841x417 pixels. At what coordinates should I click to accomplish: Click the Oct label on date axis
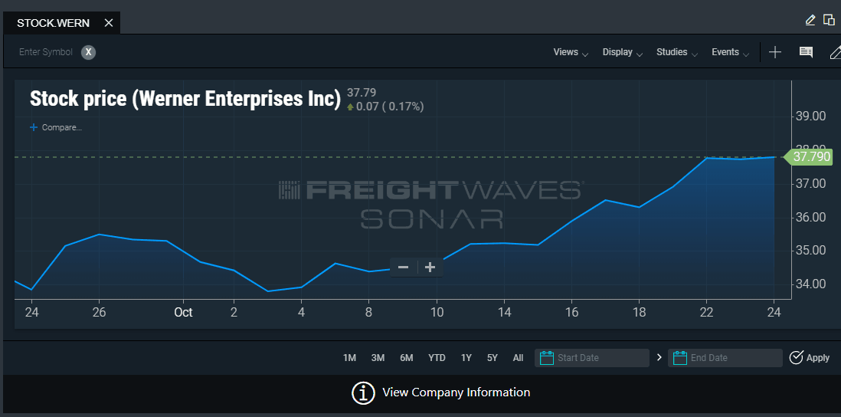click(x=183, y=312)
